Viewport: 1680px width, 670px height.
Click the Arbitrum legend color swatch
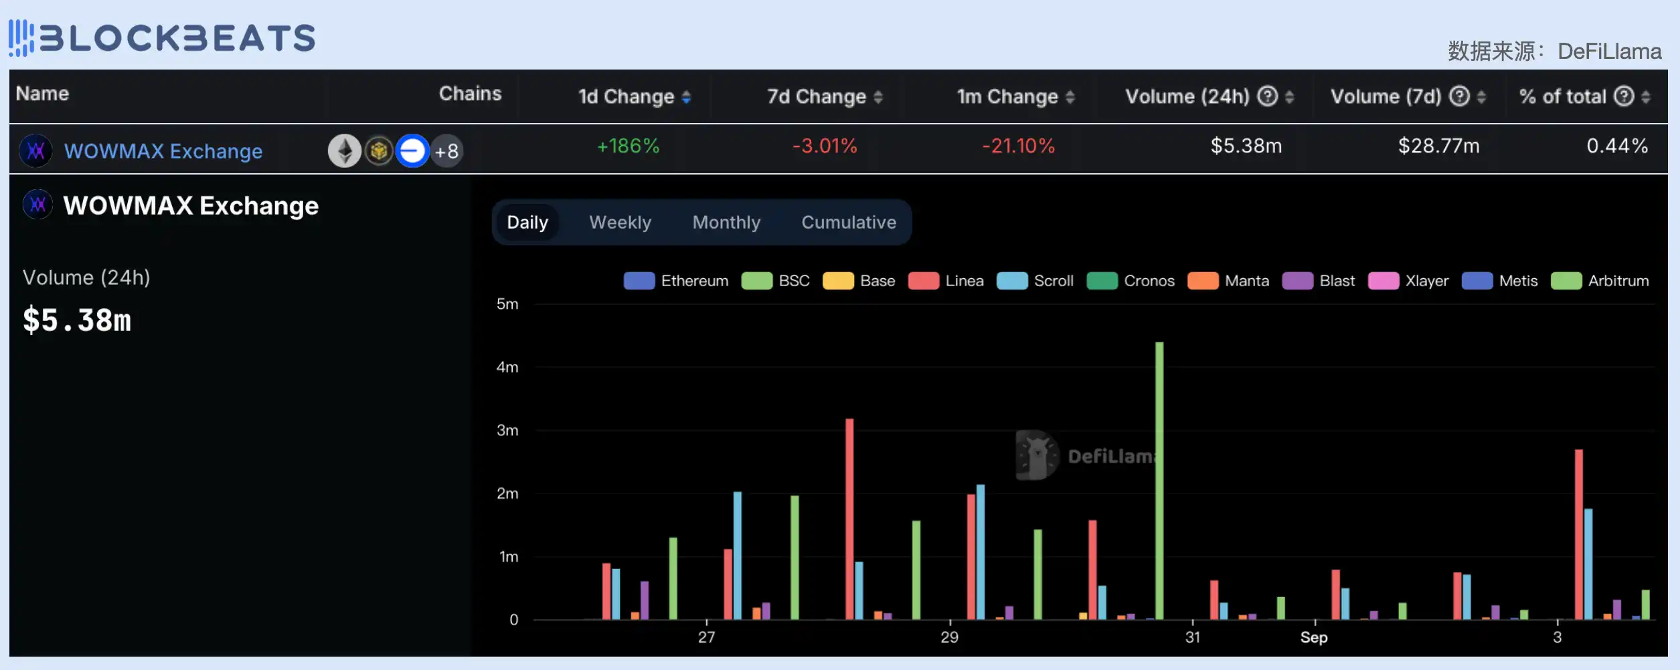(1566, 281)
